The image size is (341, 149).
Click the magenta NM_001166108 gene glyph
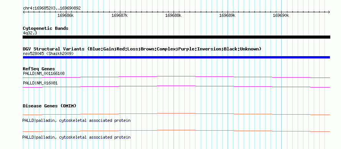pyautogui.click(x=176, y=77)
